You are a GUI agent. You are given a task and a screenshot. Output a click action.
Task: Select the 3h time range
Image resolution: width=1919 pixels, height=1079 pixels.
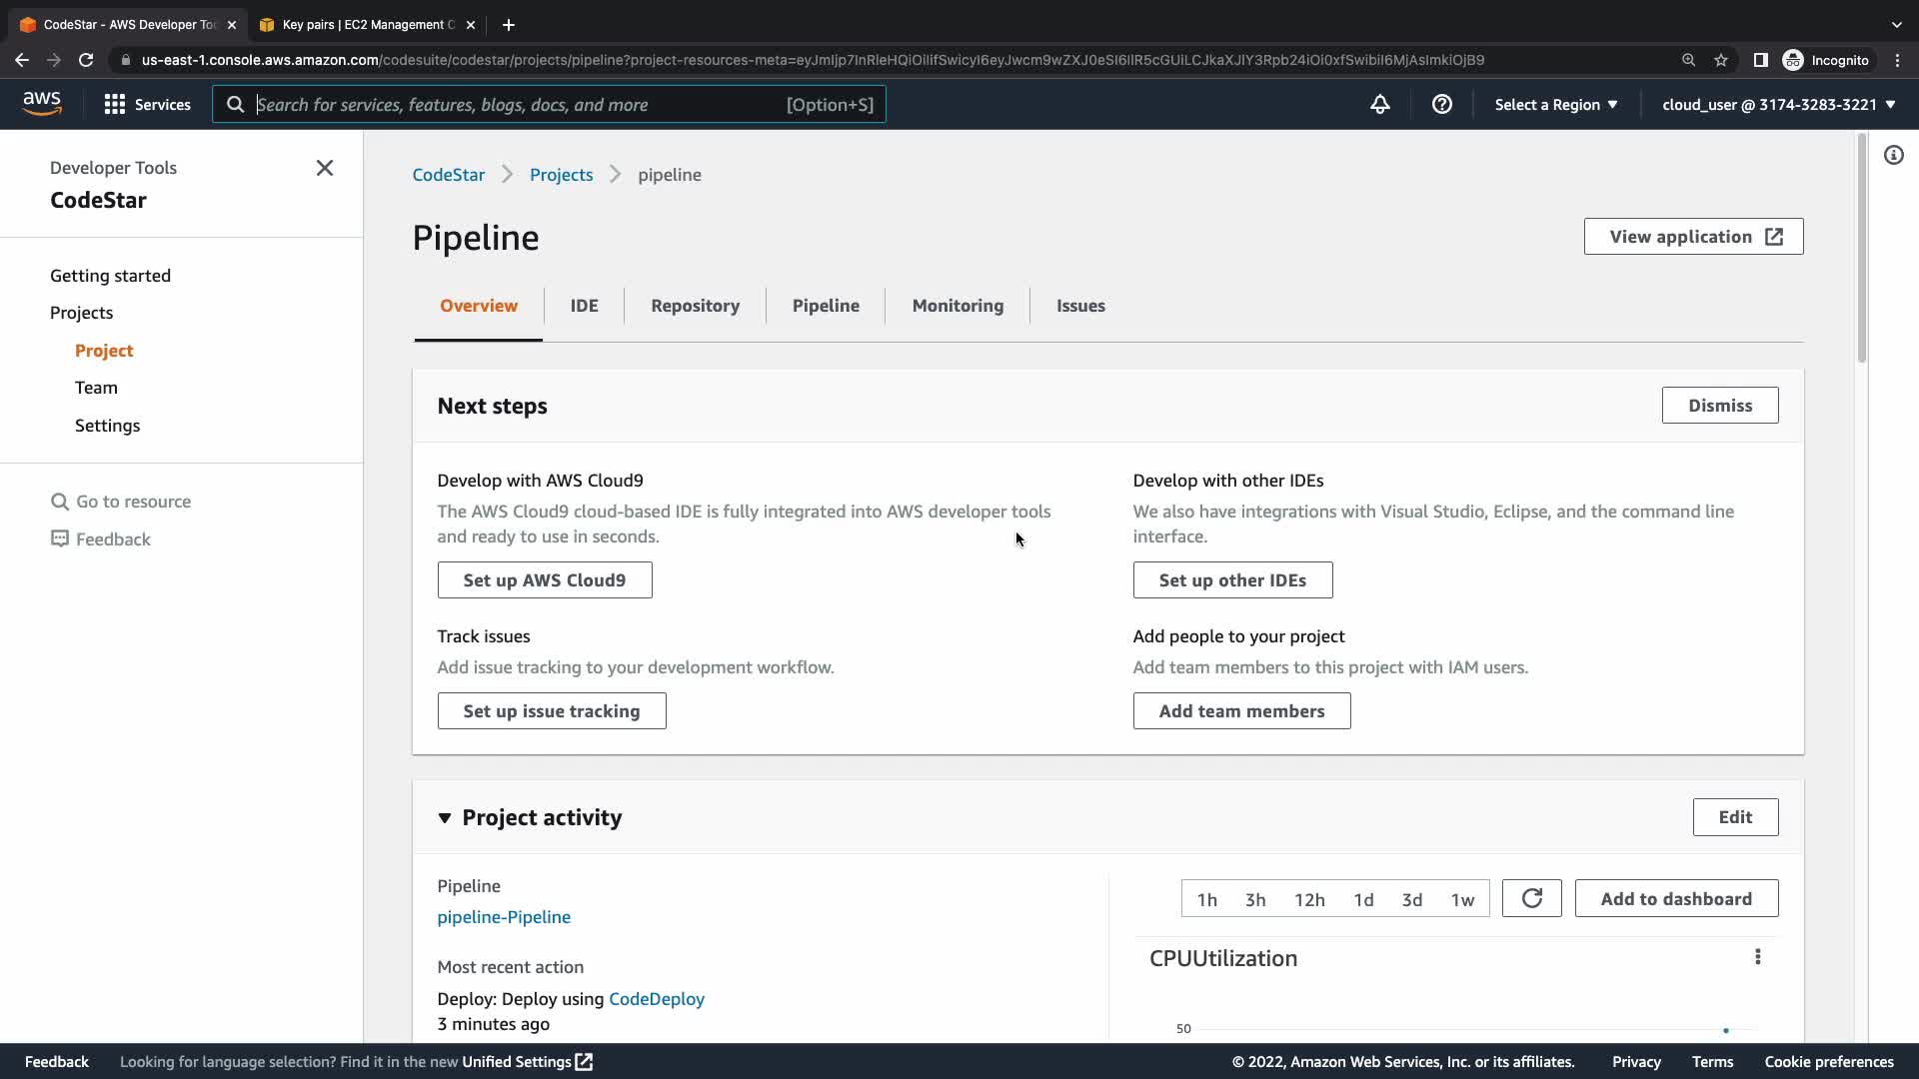[1255, 899]
